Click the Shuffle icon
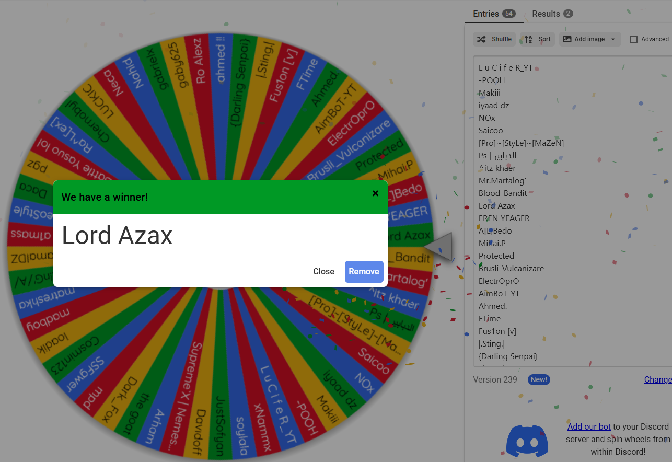The height and width of the screenshot is (462, 672). click(481, 39)
